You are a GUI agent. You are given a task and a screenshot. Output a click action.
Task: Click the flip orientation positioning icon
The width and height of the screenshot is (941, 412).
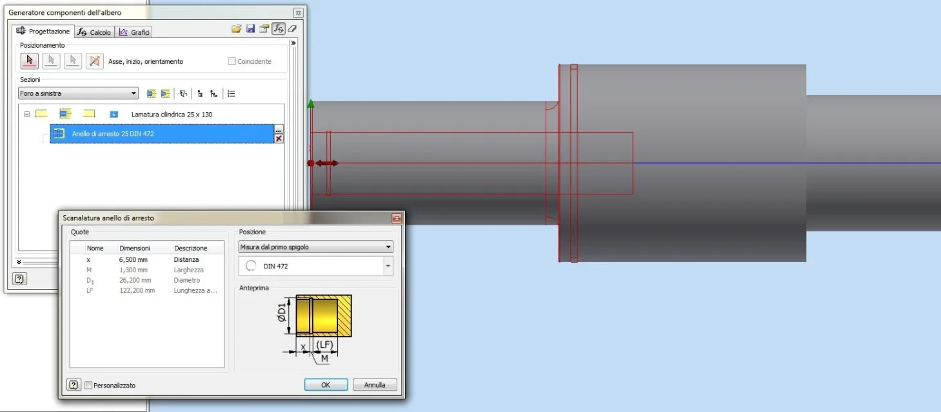tap(95, 61)
